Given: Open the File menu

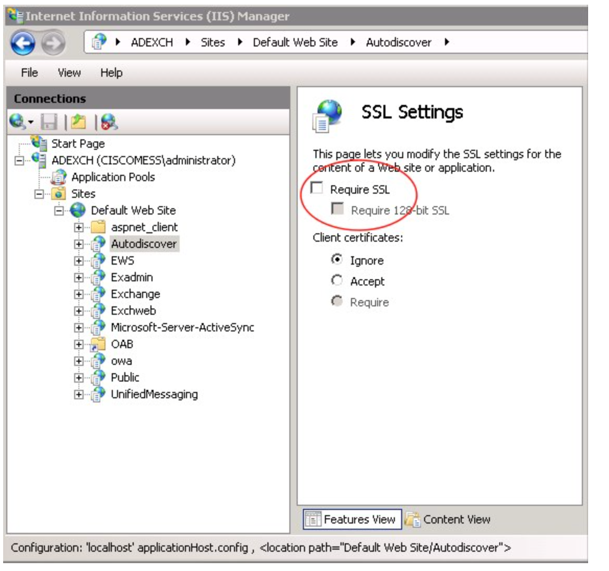Looking at the screenshot, I should tap(29, 73).
